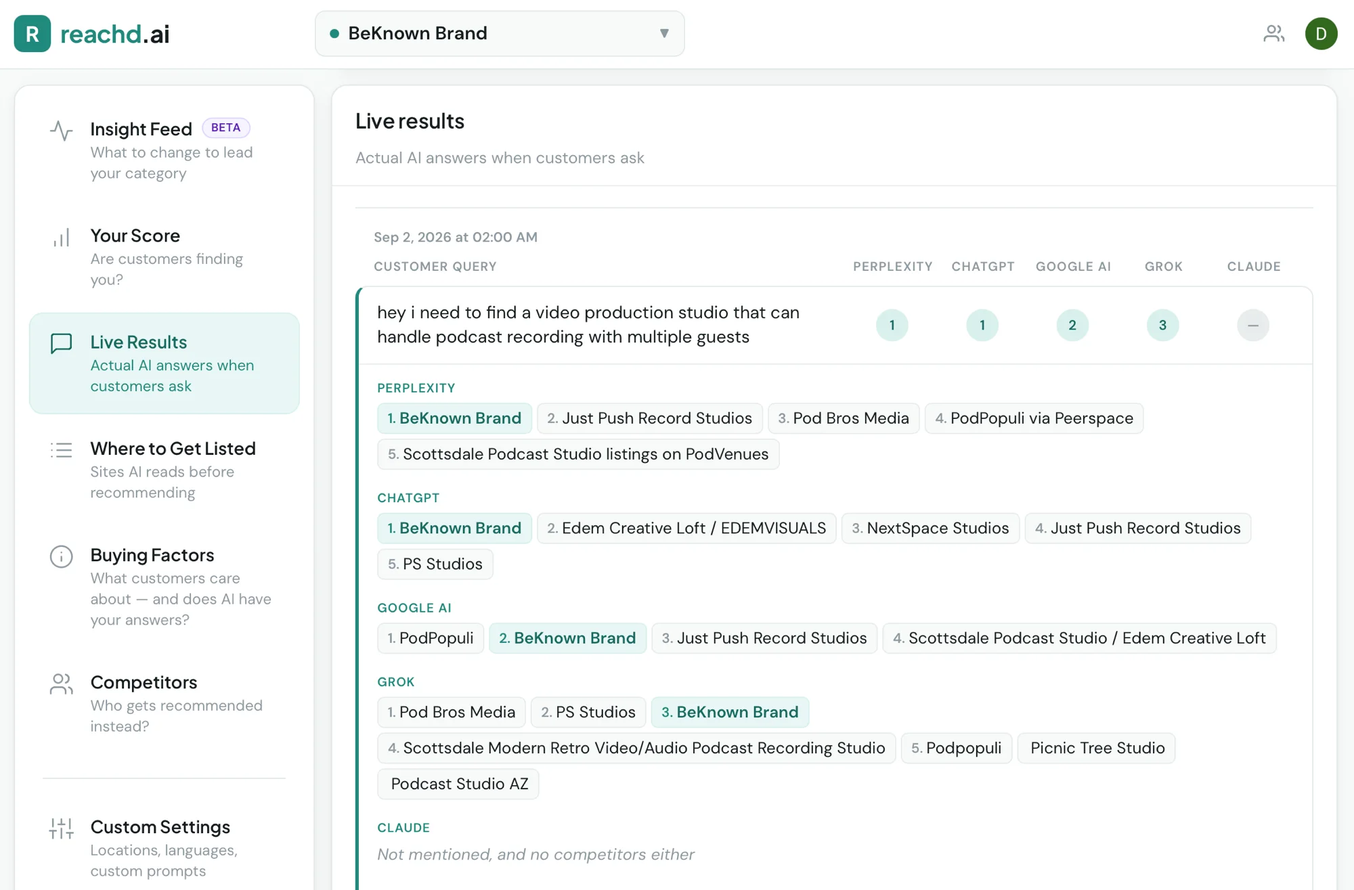Click the Competitors people icon
The width and height of the screenshot is (1354, 890).
61,684
